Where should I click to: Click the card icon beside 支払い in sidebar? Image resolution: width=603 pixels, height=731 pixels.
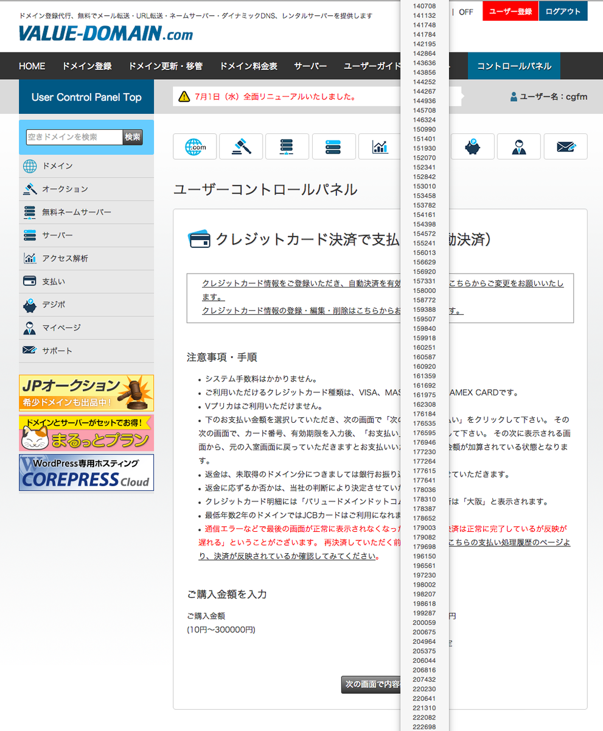pyautogui.click(x=29, y=281)
